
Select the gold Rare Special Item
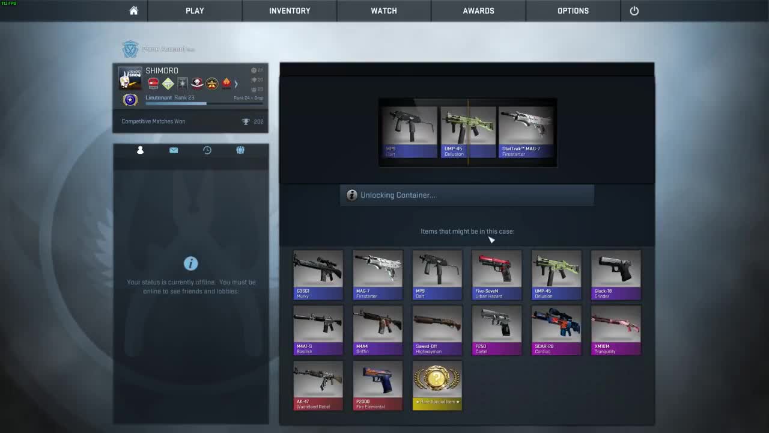point(437,386)
